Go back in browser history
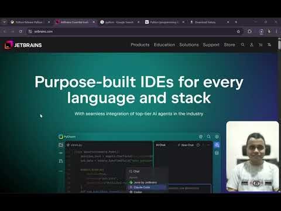Screen dimensions: 281x211 click(x=5, y=31)
